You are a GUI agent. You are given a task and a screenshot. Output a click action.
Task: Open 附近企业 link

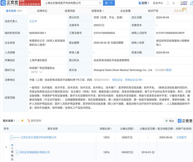tap(117, 80)
